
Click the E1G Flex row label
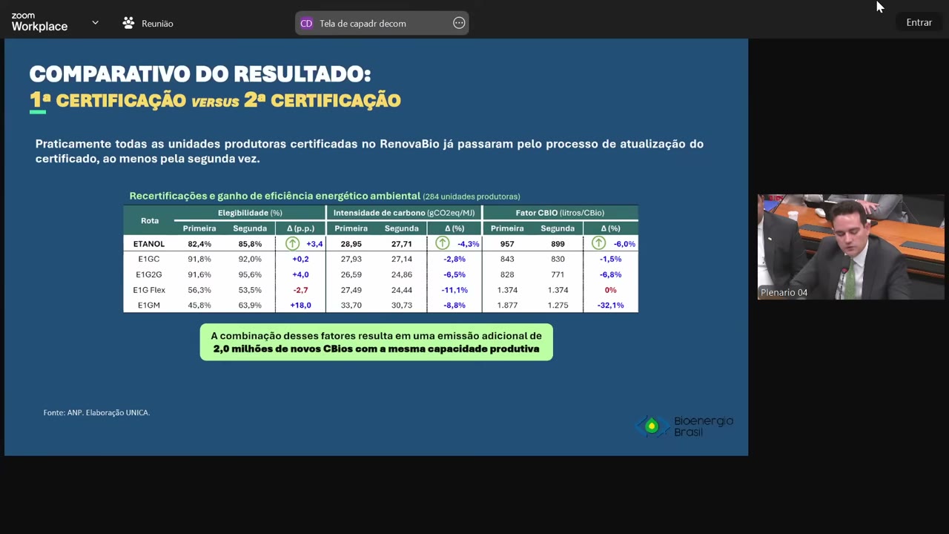[149, 290]
